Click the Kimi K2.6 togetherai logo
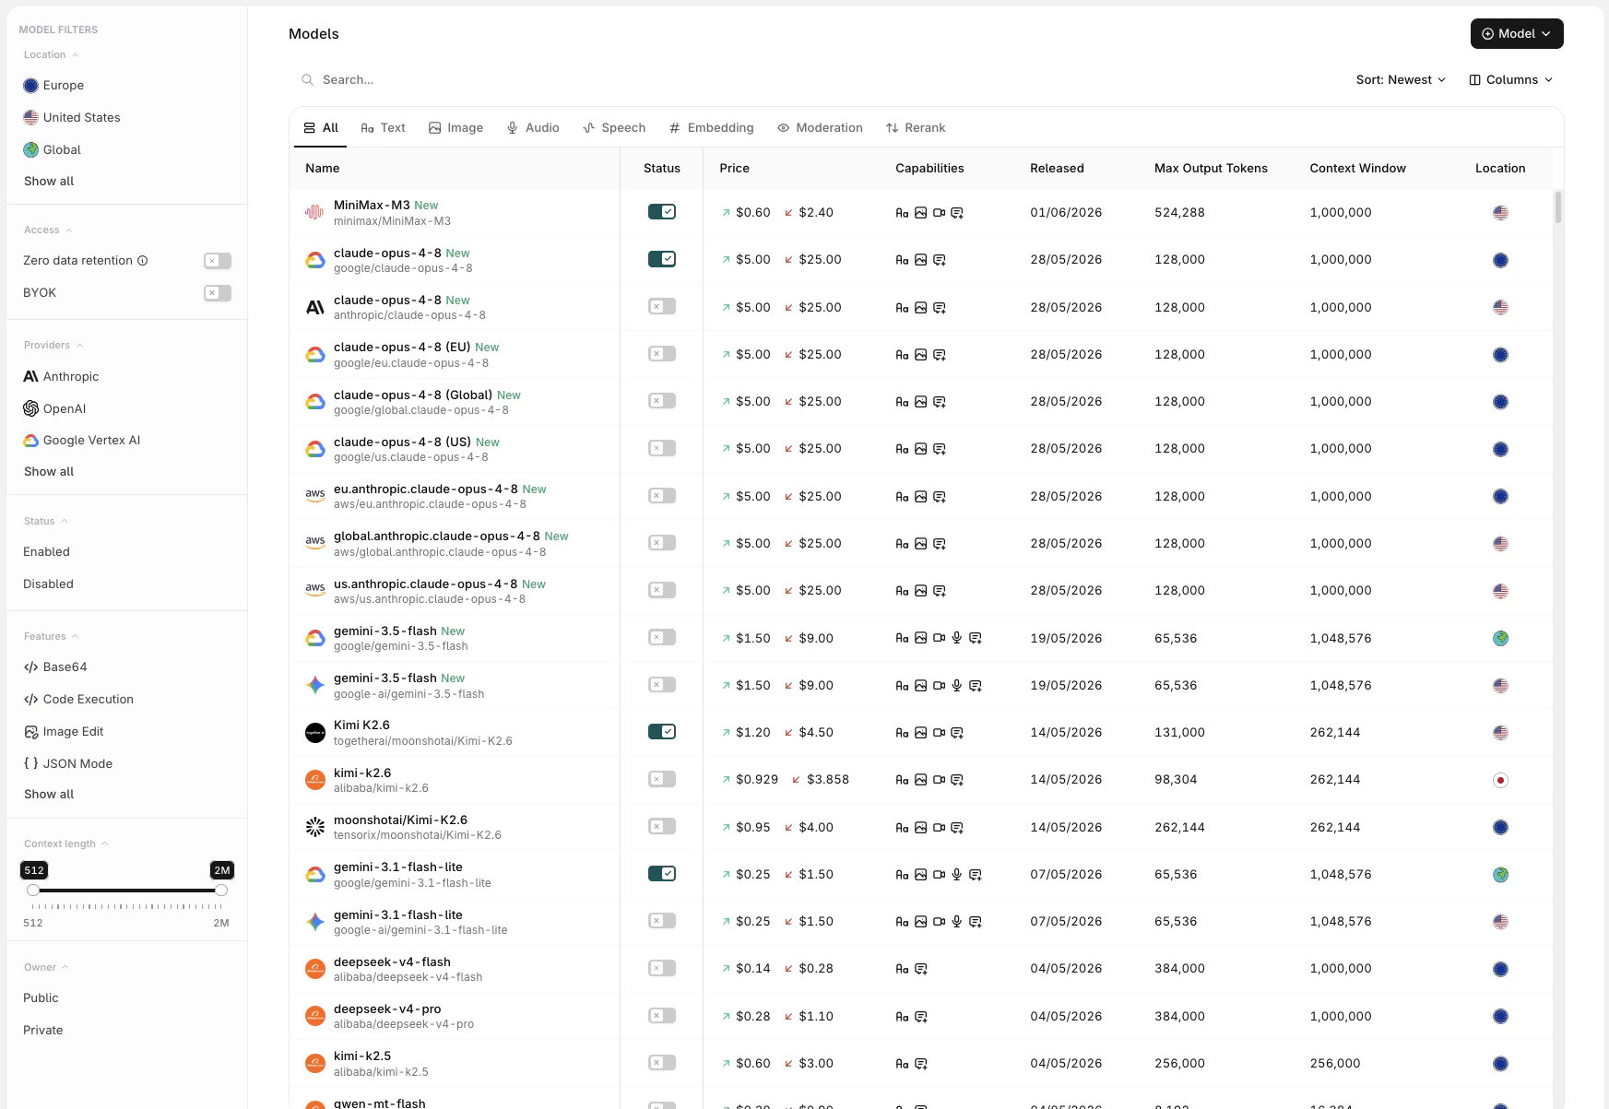Screen dimensions: 1609x1109 (314, 733)
